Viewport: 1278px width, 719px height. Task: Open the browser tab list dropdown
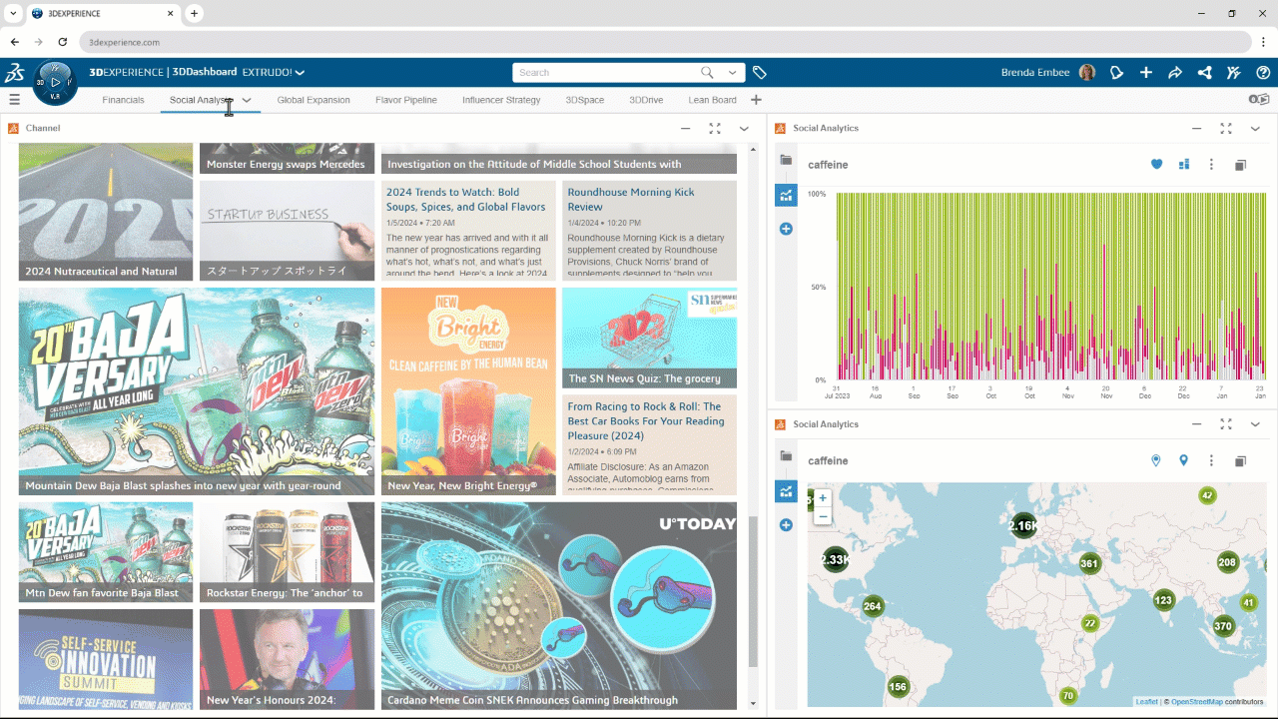(13, 14)
